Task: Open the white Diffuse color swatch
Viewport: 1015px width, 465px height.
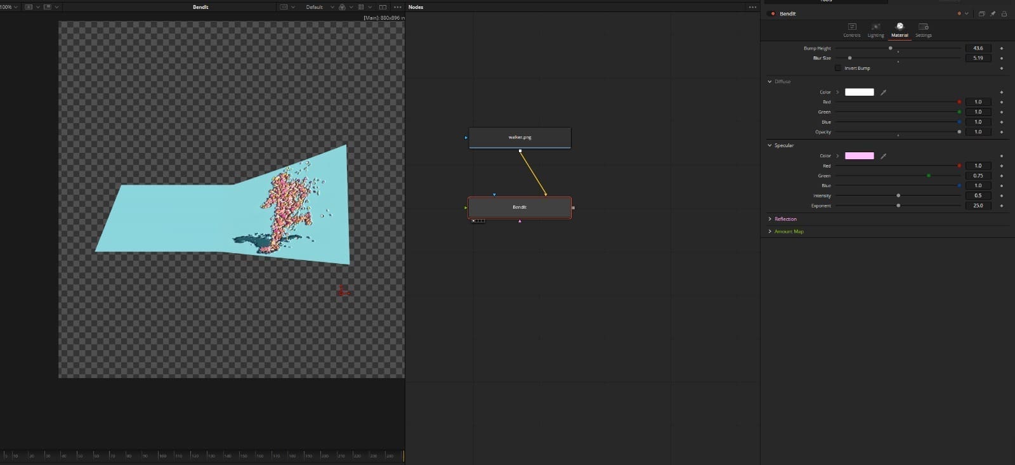Action: [x=860, y=92]
